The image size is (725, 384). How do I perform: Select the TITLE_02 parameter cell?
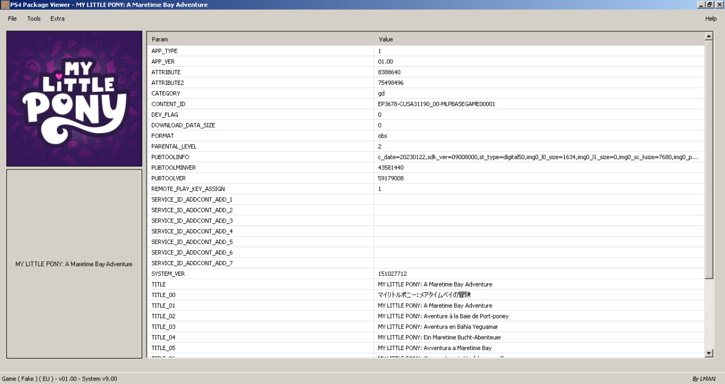point(261,316)
